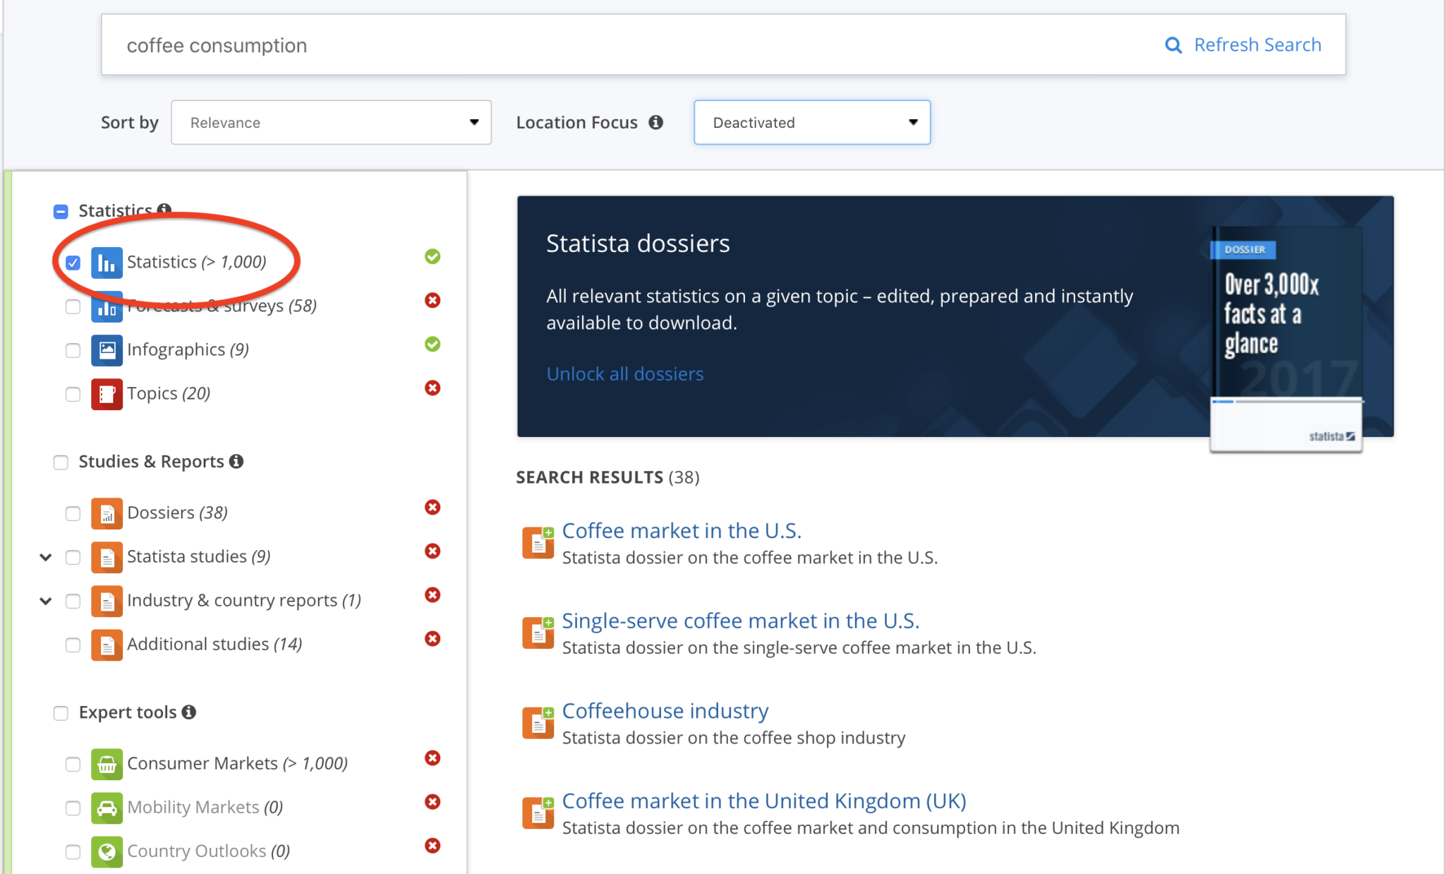1445x874 pixels.
Task: Open the Unlock all dossiers link
Action: click(624, 374)
